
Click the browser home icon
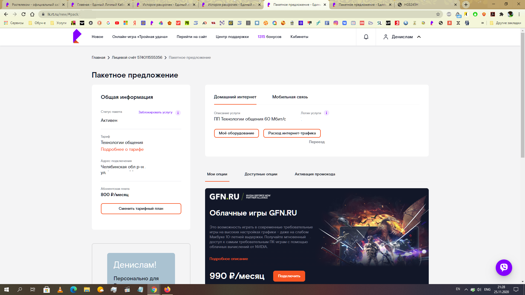(32, 14)
